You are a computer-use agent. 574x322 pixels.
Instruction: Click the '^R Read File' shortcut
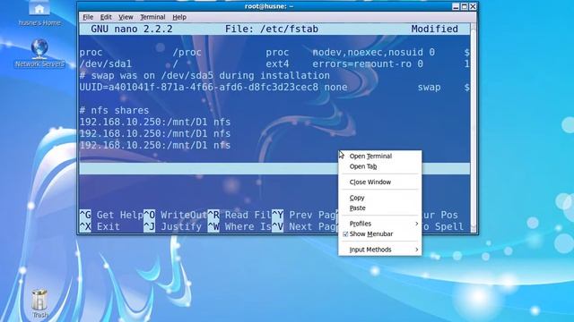tap(239, 215)
